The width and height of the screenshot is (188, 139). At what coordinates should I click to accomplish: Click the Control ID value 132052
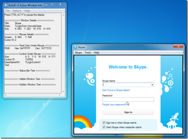[x=29, y=59]
